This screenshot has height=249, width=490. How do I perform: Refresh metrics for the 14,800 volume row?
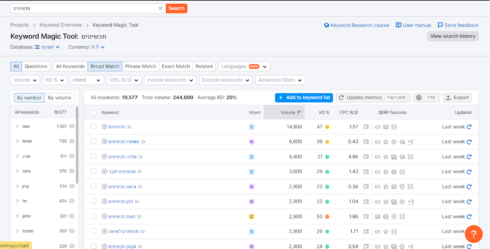[x=469, y=127]
